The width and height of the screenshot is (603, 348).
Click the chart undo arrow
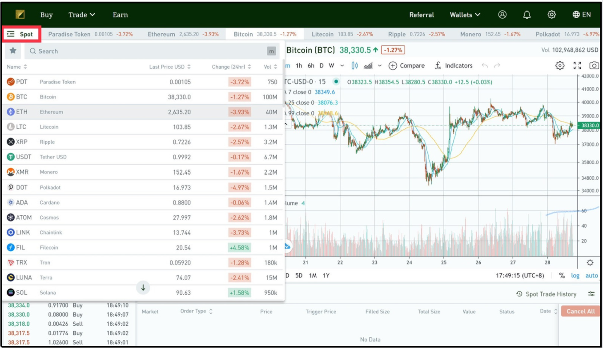[x=485, y=66]
